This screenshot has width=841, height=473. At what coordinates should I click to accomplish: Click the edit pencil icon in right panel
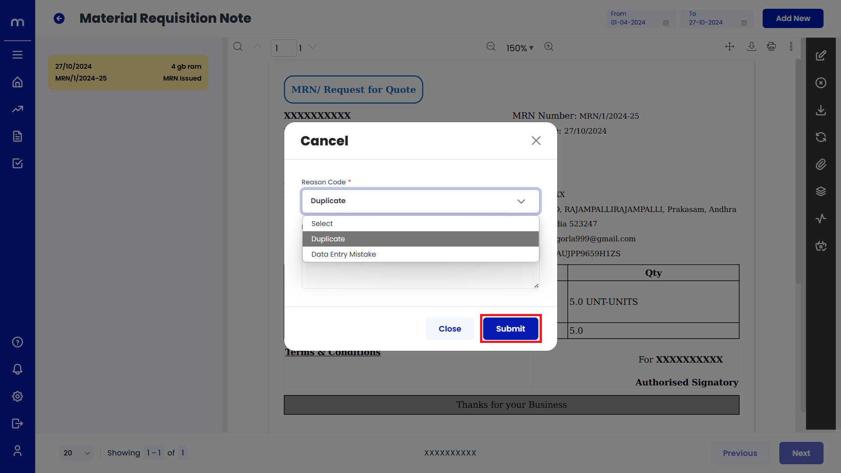pos(821,56)
